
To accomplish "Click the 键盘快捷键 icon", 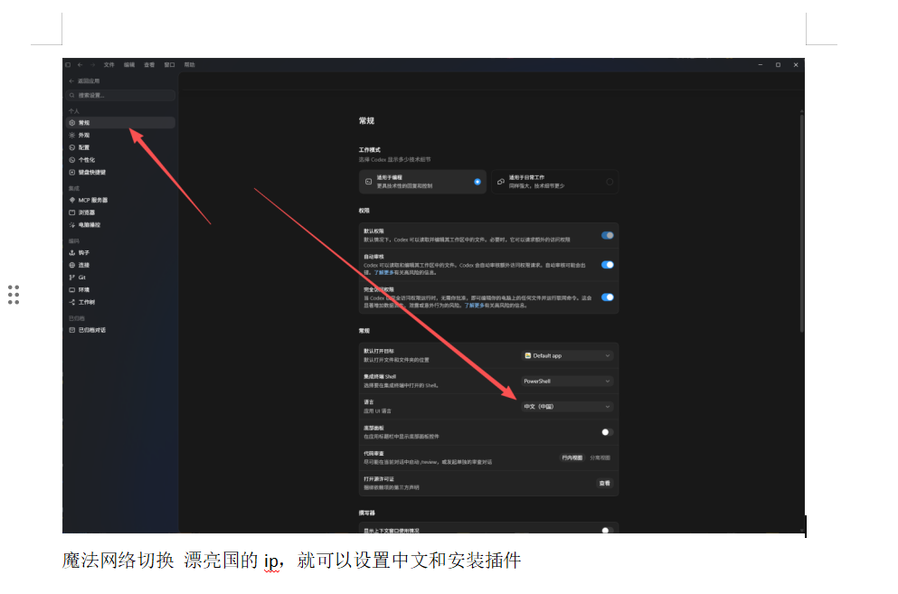I will (72, 173).
